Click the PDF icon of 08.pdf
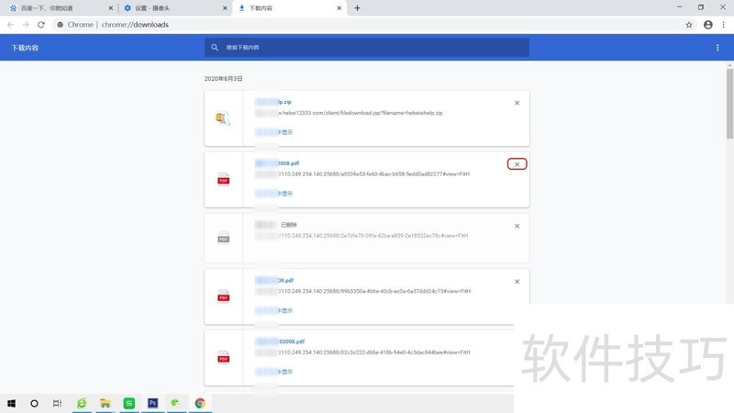Screen dimensions: 734x413 pos(223,296)
